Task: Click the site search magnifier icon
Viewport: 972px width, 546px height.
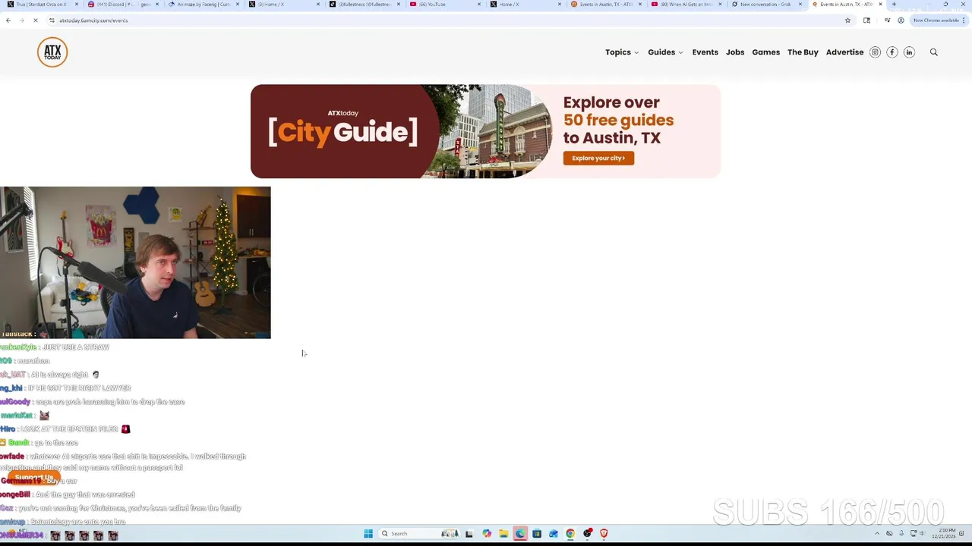Action: [934, 52]
